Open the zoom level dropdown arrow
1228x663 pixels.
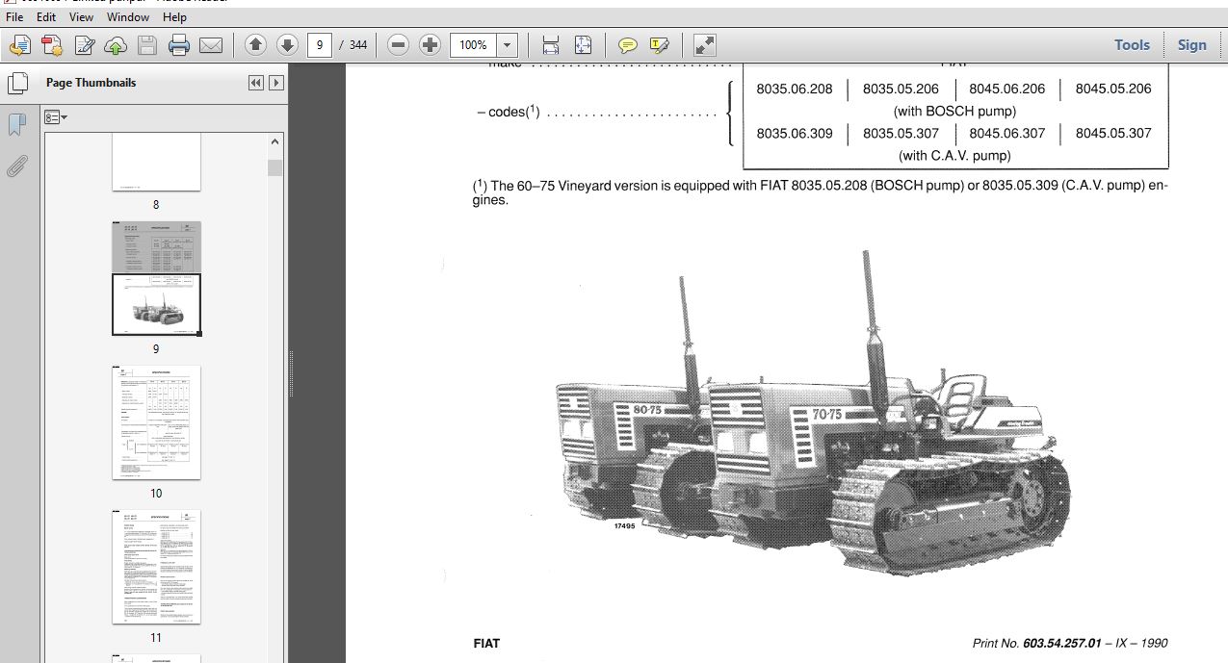click(508, 44)
